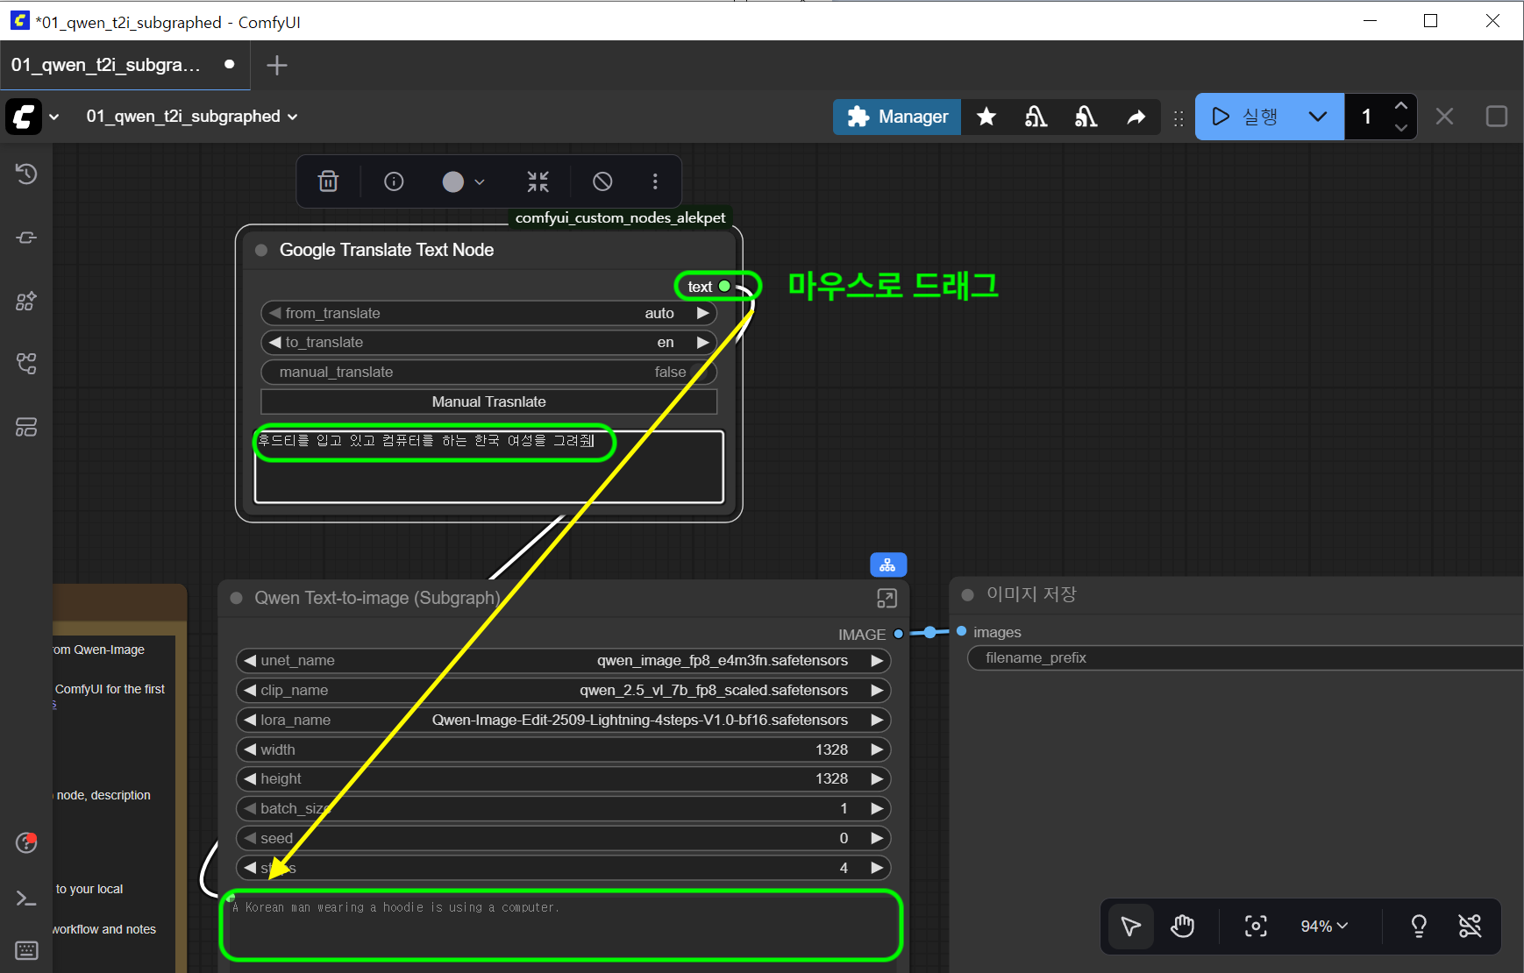This screenshot has width=1524, height=973.
Task: Increase seed value with right arrow
Action: [876, 838]
